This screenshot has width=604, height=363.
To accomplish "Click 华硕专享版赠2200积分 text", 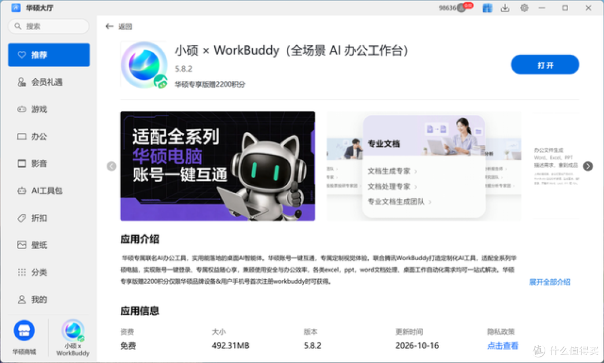I will tap(210, 84).
